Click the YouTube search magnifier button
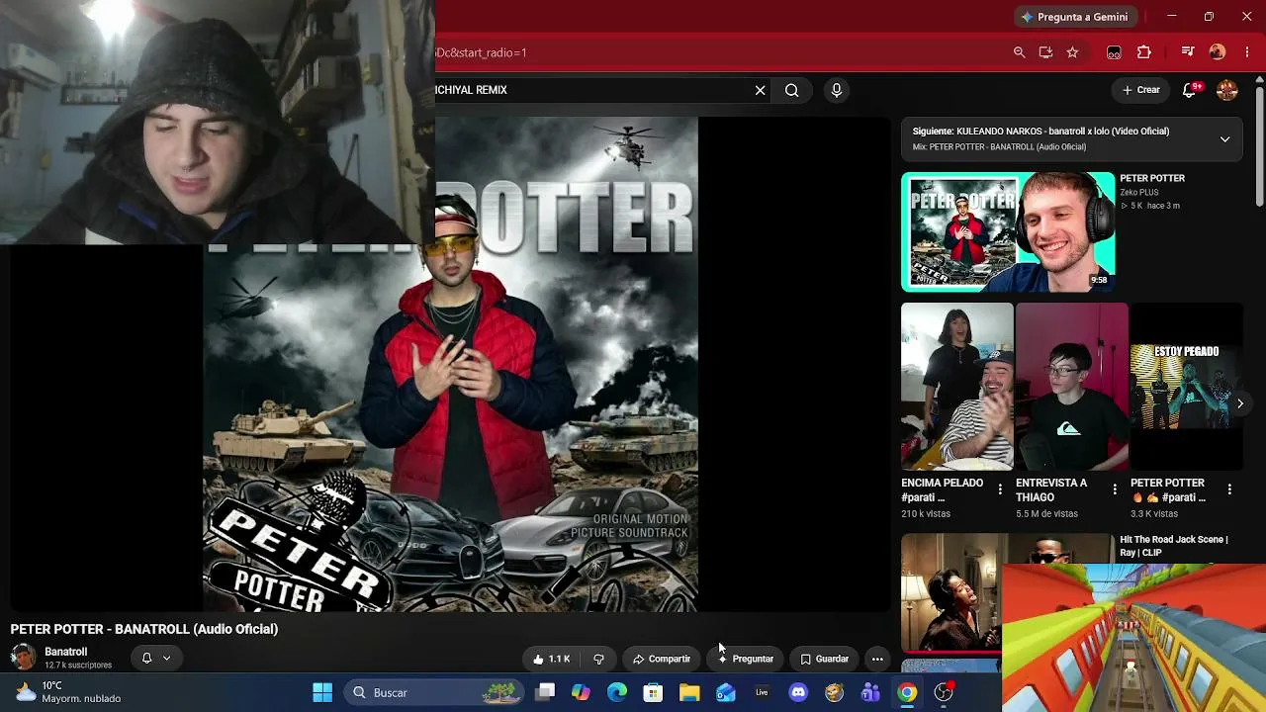Image resolution: width=1266 pixels, height=712 pixels. coord(792,90)
